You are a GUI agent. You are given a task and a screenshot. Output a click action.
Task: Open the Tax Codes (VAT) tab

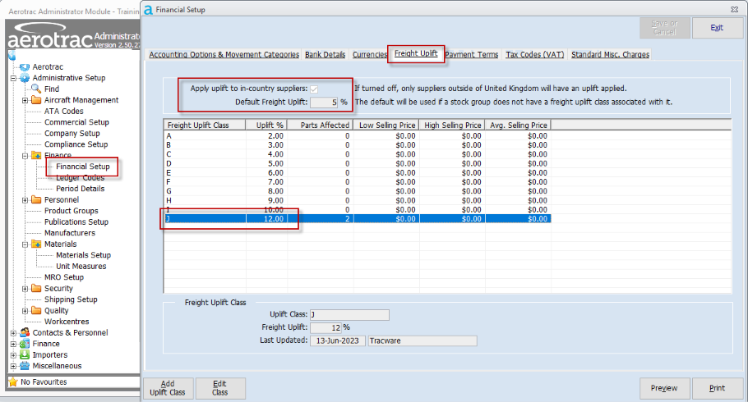click(534, 55)
